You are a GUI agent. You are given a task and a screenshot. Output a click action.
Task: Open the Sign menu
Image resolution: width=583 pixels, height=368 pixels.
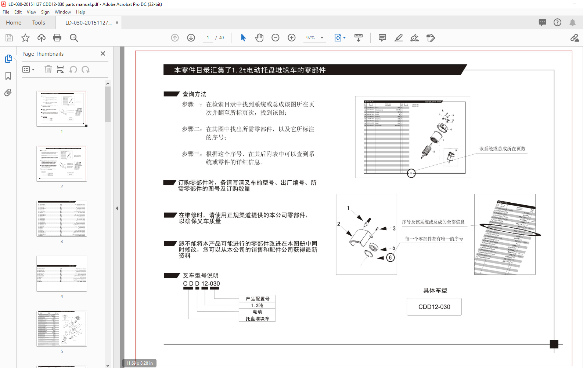(45, 12)
